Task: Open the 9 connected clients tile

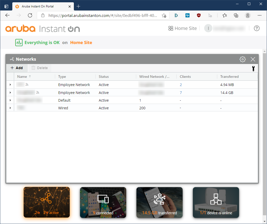Action: [103, 202]
